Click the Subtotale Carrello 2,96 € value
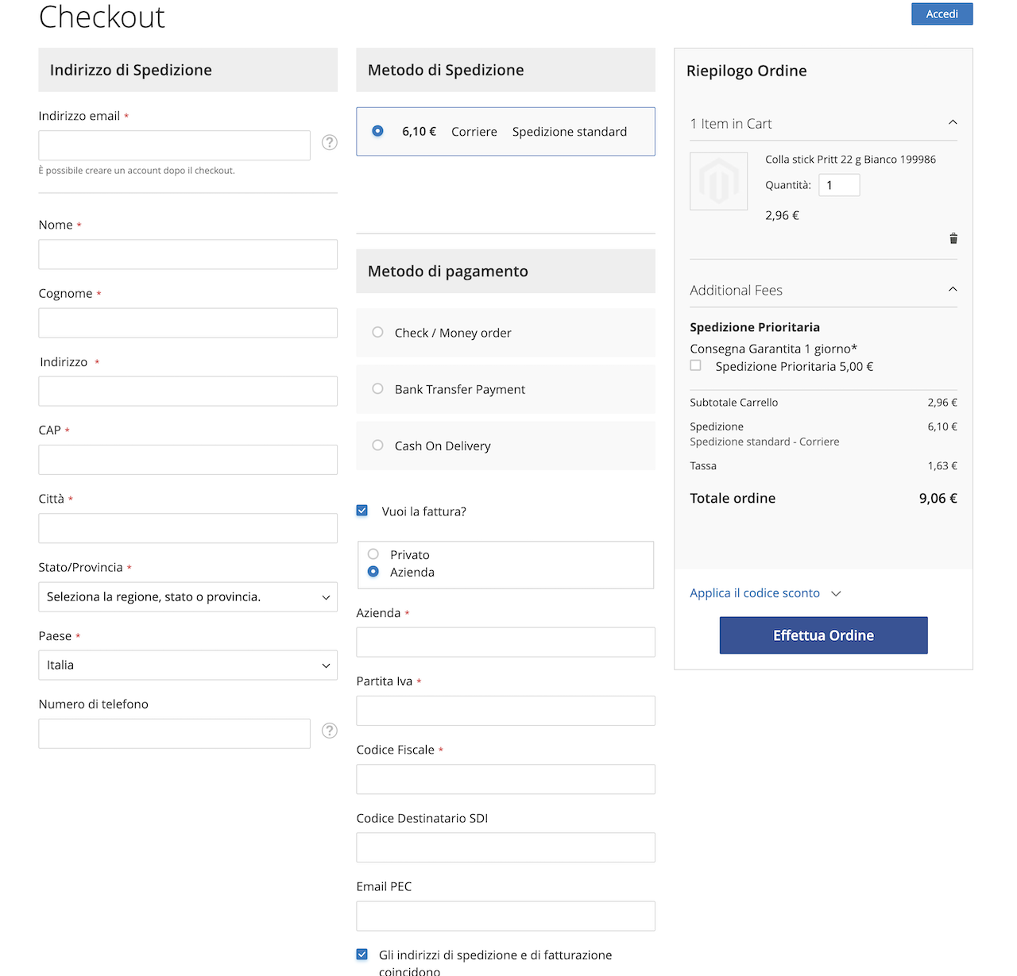The height and width of the screenshot is (976, 1017). (x=942, y=403)
